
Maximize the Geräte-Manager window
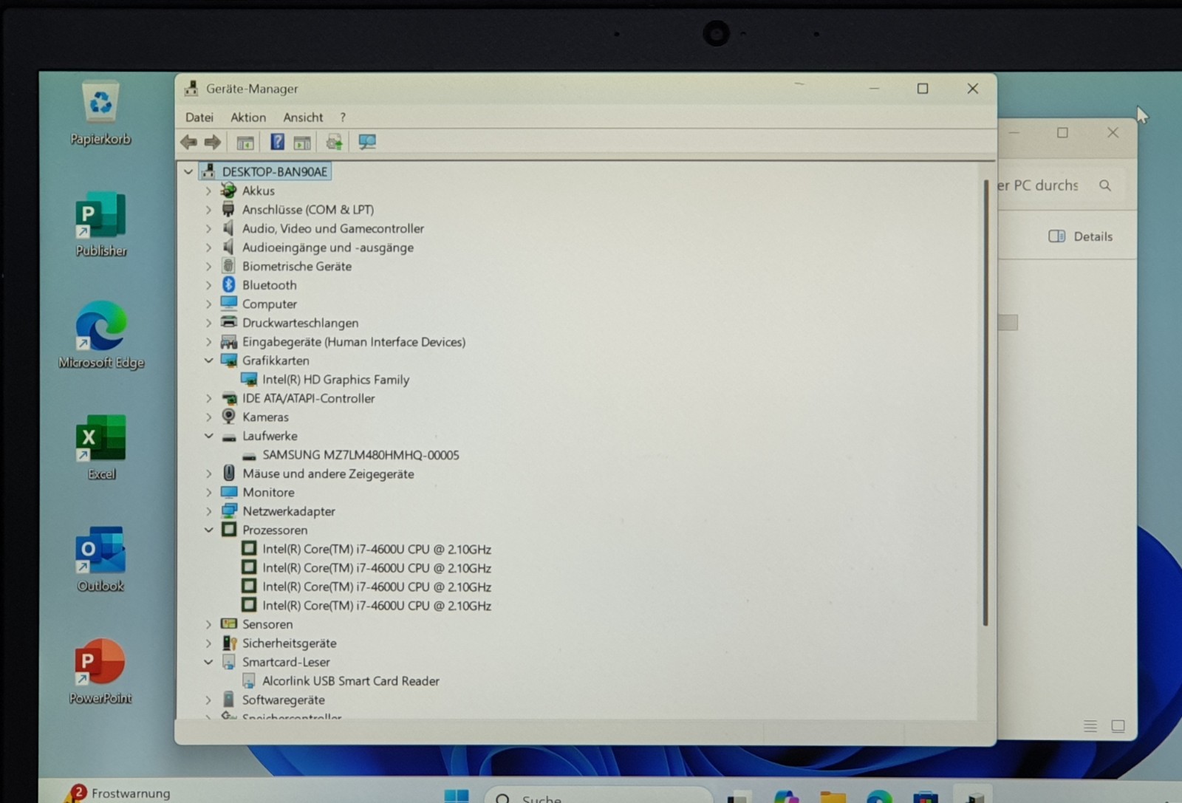pos(923,89)
